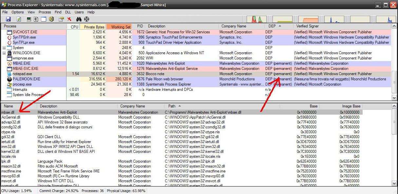This screenshot has height=194, width=398.
Task: Open the Options menu
Action: tap(18, 12)
